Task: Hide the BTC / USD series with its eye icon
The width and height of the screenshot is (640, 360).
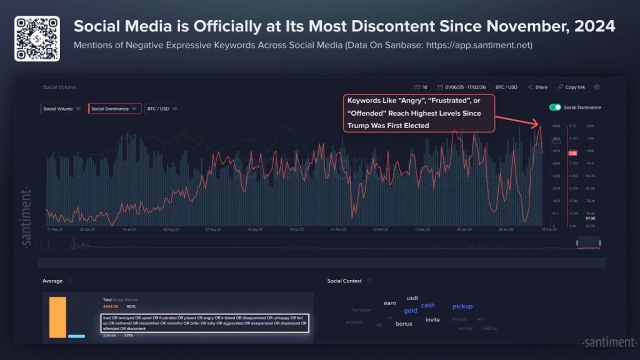Action: pyautogui.click(x=174, y=108)
